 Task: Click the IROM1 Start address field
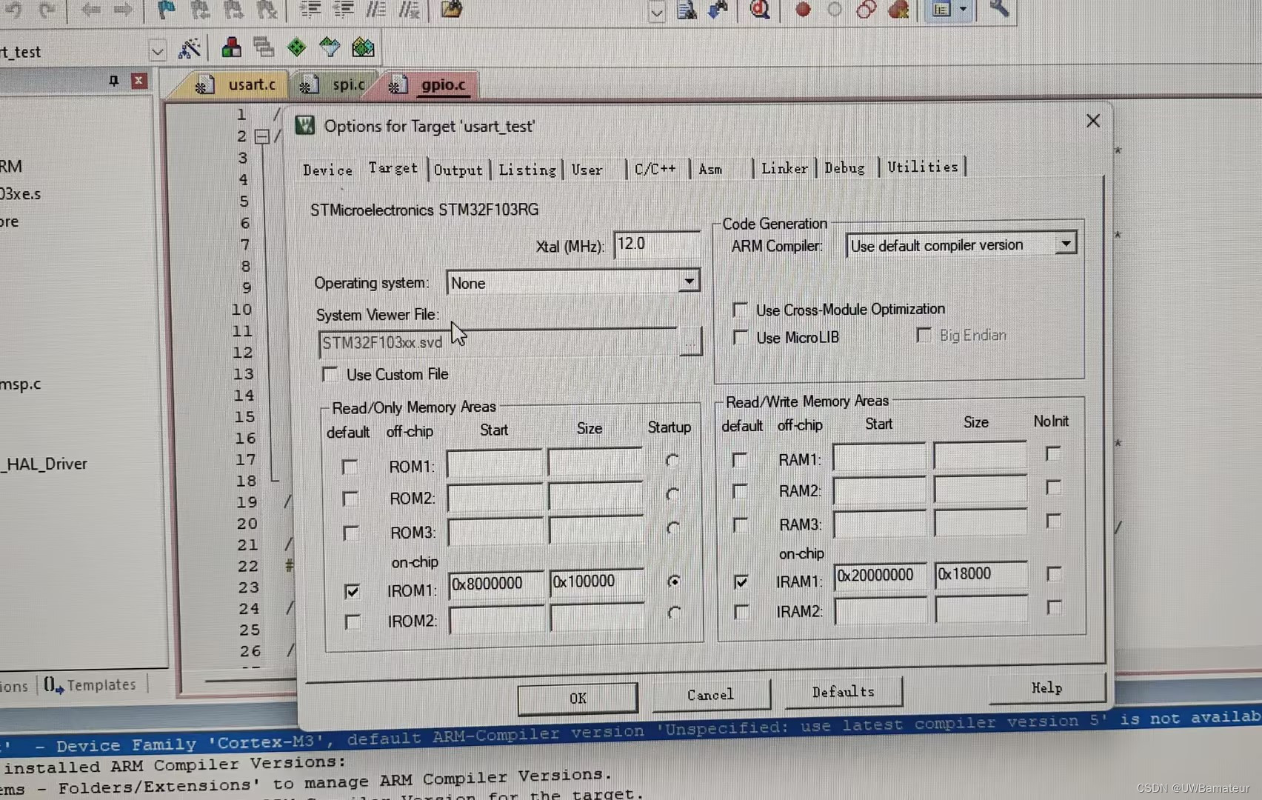point(495,584)
